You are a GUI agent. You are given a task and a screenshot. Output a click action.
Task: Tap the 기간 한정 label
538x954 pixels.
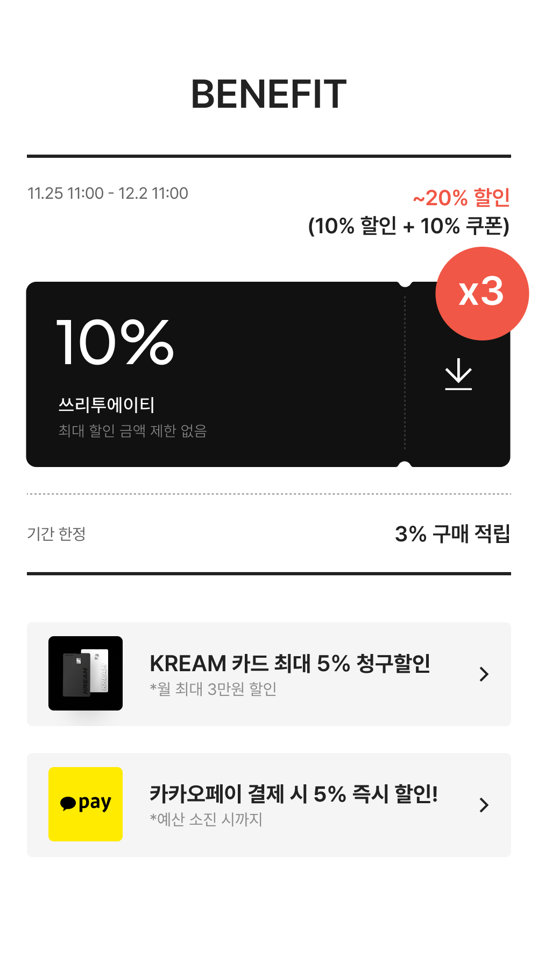pyautogui.click(x=56, y=534)
